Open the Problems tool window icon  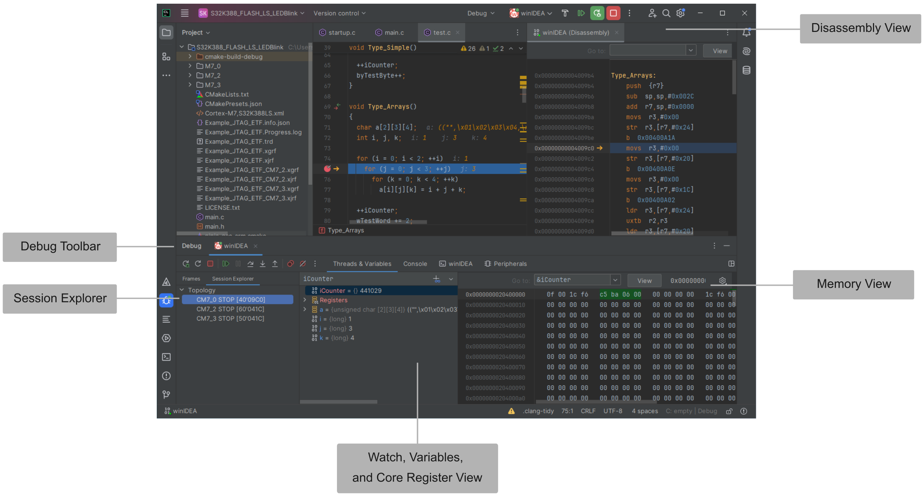tap(166, 376)
